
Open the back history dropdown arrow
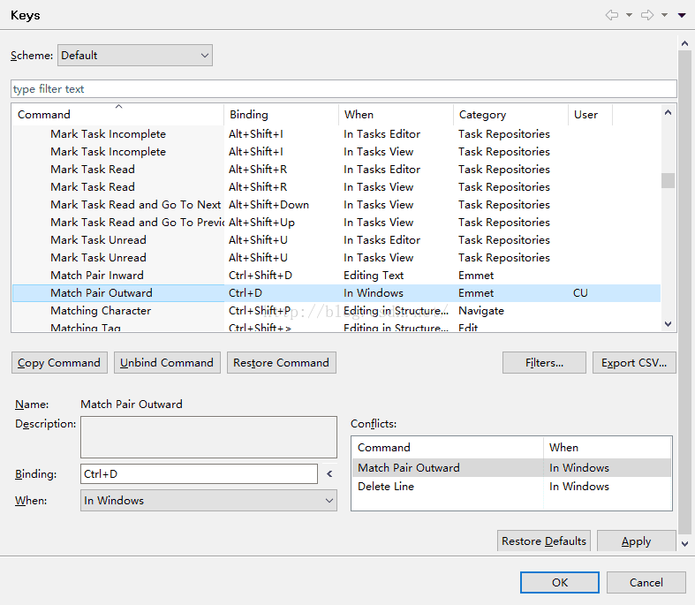629,15
